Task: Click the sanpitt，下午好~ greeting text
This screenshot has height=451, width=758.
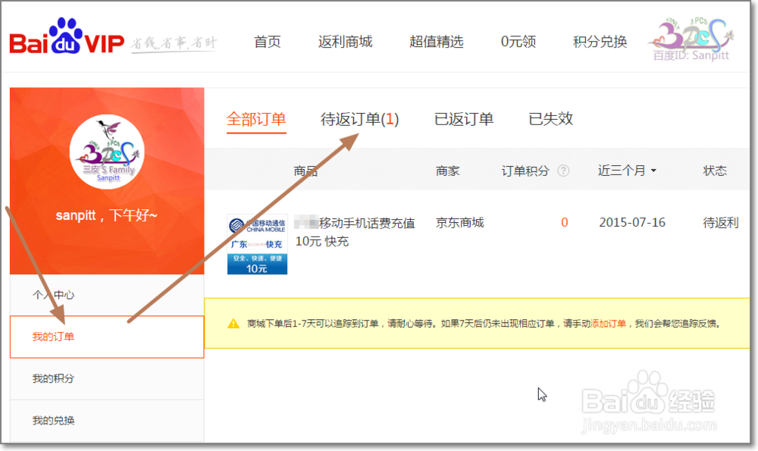Action: point(106,215)
